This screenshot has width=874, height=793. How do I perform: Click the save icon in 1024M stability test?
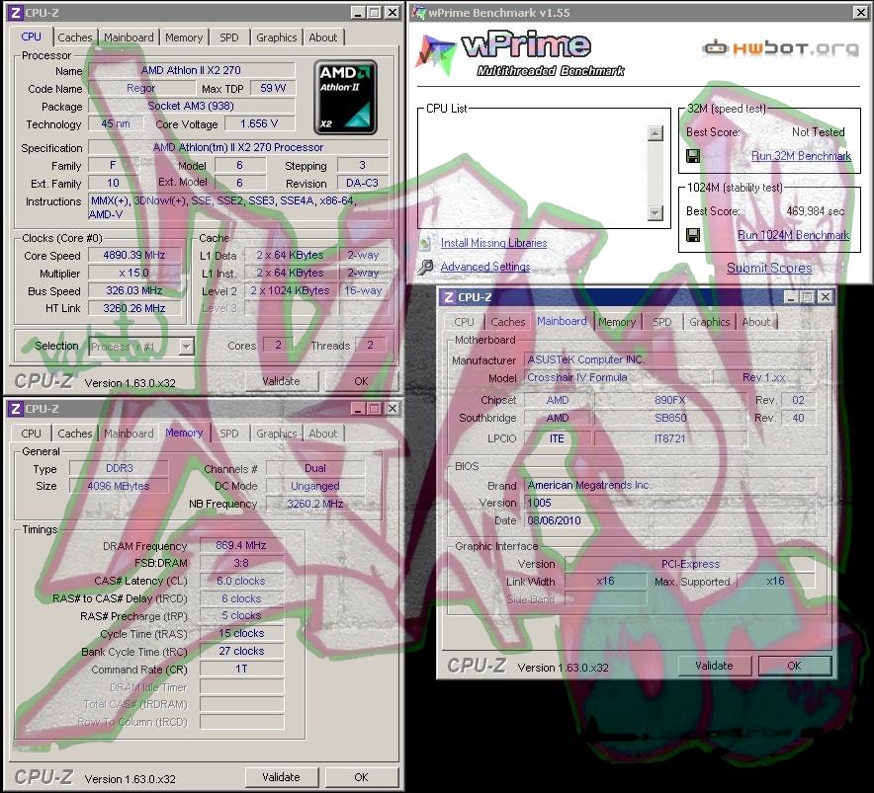(693, 235)
